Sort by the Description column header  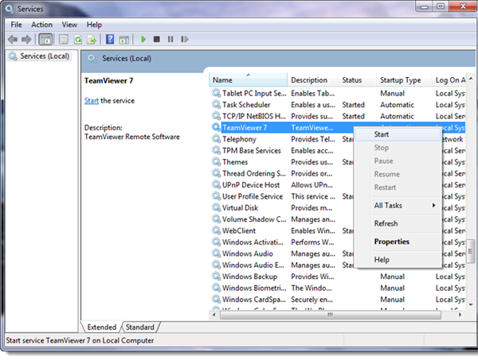coord(313,80)
